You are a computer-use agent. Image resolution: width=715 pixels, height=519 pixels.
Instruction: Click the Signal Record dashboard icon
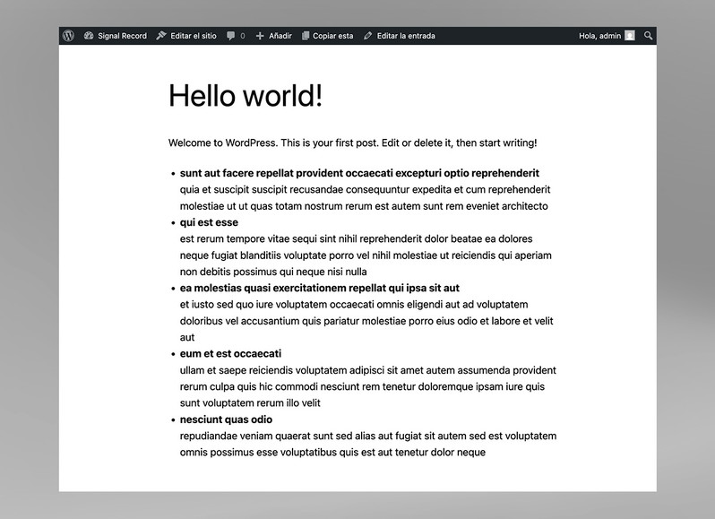tap(89, 36)
